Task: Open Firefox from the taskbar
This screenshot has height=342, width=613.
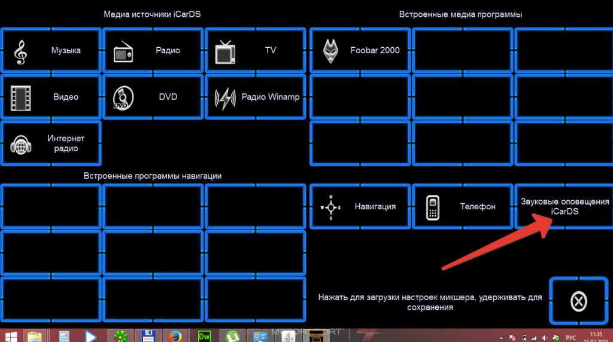Action: coord(174,335)
